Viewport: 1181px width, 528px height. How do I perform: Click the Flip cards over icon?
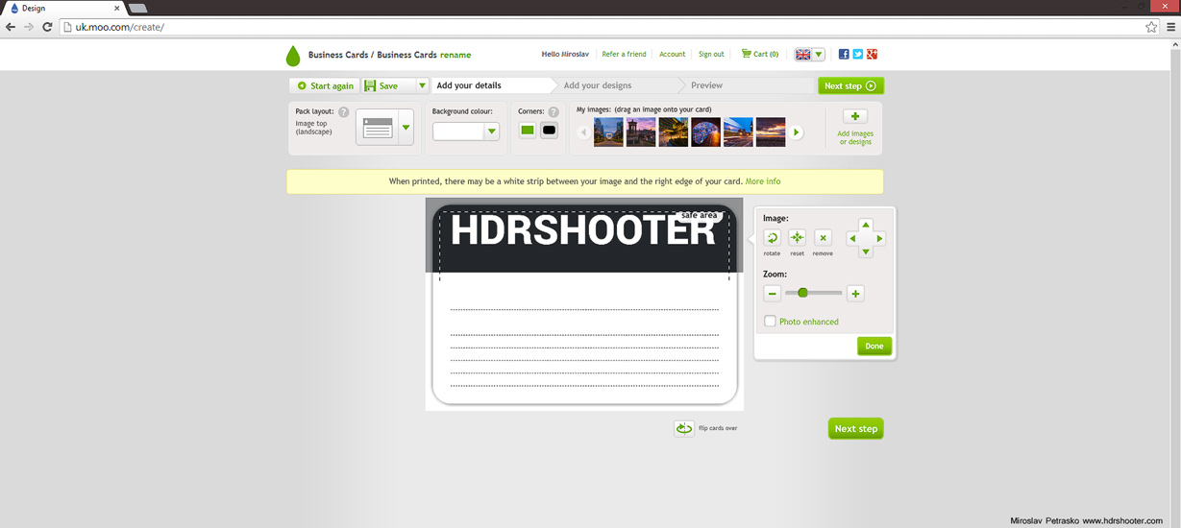click(684, 428)
